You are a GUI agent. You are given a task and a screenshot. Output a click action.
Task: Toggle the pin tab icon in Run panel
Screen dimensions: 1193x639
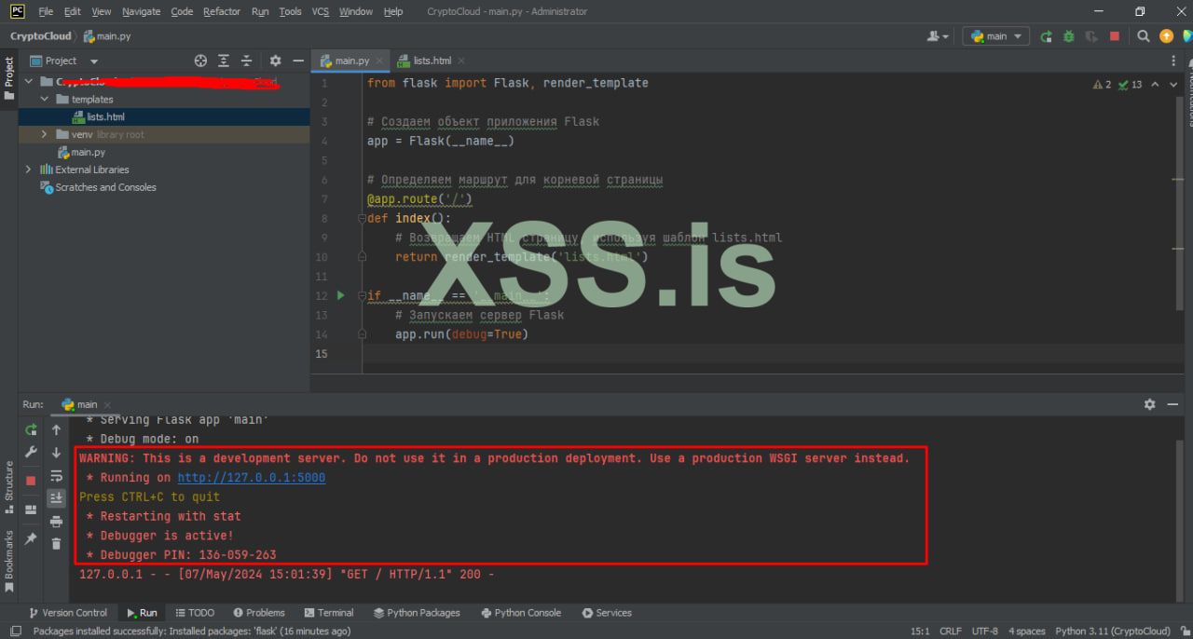point(31,538)
